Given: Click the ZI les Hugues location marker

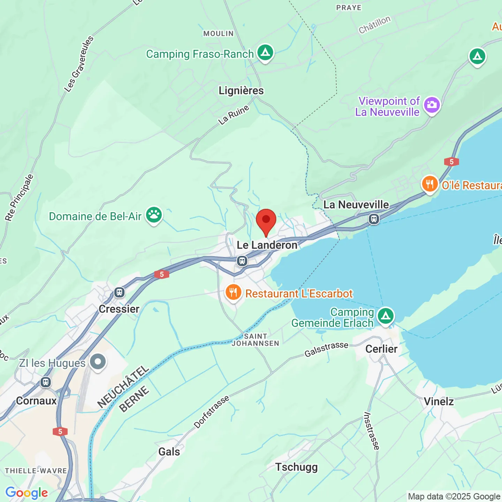Looking at the screenshot, I should tap(98, 363).
